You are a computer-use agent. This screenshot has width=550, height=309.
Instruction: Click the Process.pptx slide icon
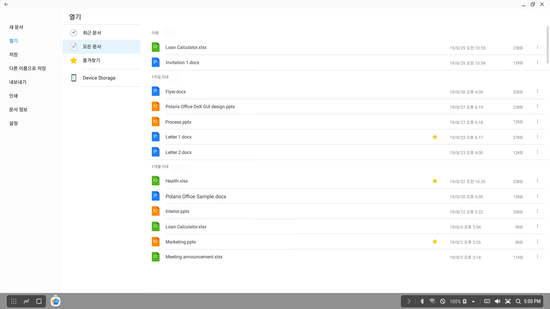[x=156, y=122]
